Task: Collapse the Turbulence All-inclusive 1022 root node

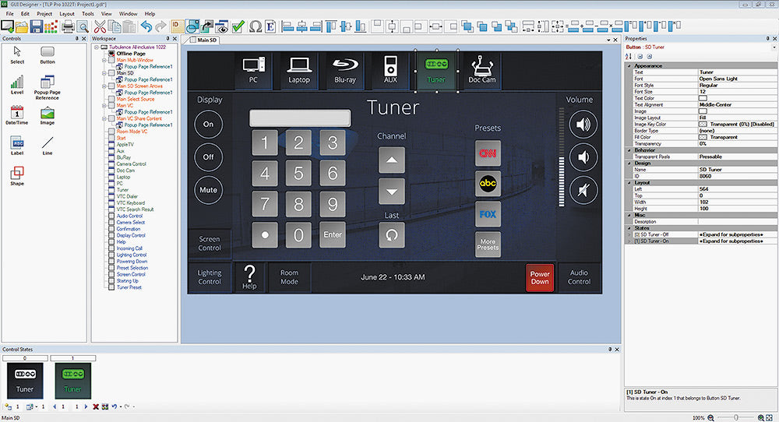Action: click(x=97, y=47)
